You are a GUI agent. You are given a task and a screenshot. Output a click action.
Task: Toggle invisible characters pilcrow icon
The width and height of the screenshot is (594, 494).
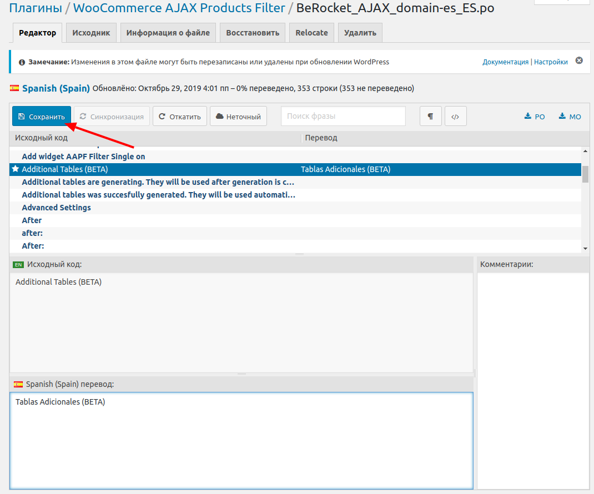tap(430, 117)
